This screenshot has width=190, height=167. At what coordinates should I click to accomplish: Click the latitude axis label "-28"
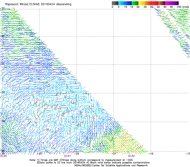click(x=3, y=121)
